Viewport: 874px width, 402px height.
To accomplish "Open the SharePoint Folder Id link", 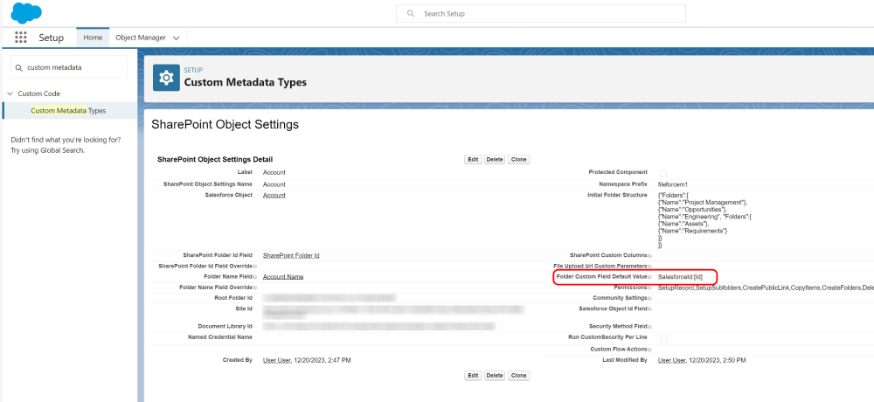I will 291,255.
